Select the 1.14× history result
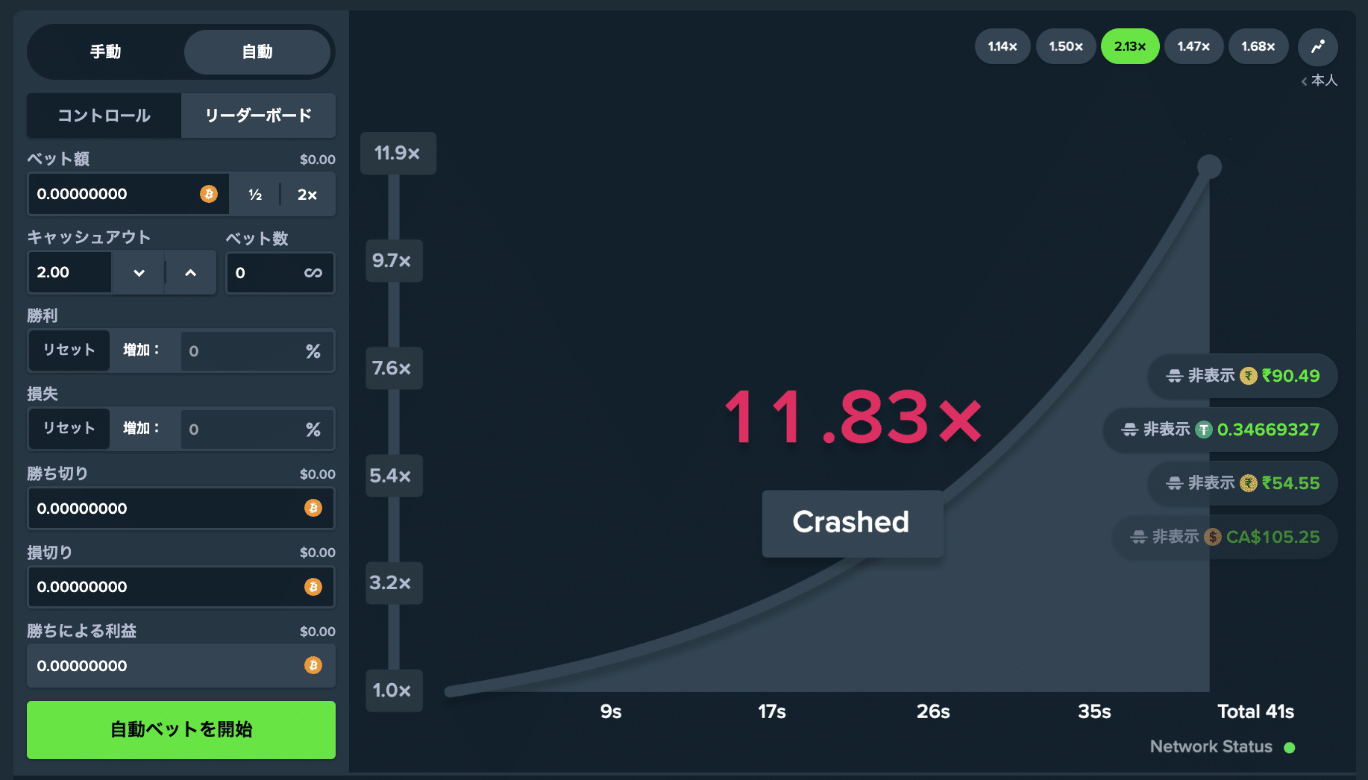Image resolution: width=1368 pixels, height=780 pixels. coord(1003,46)
